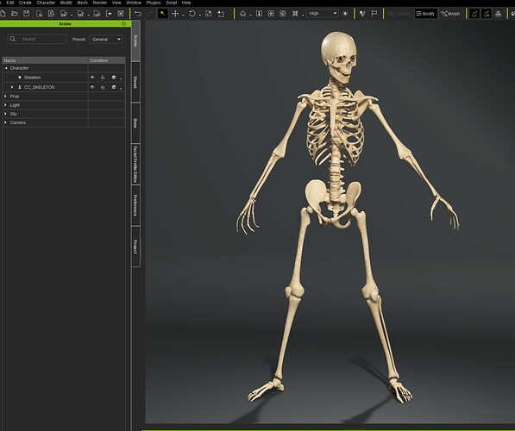This screenshot has height=431, width=515.
Task: Click the sun lighting icon beside High
Action: [345, 14]
